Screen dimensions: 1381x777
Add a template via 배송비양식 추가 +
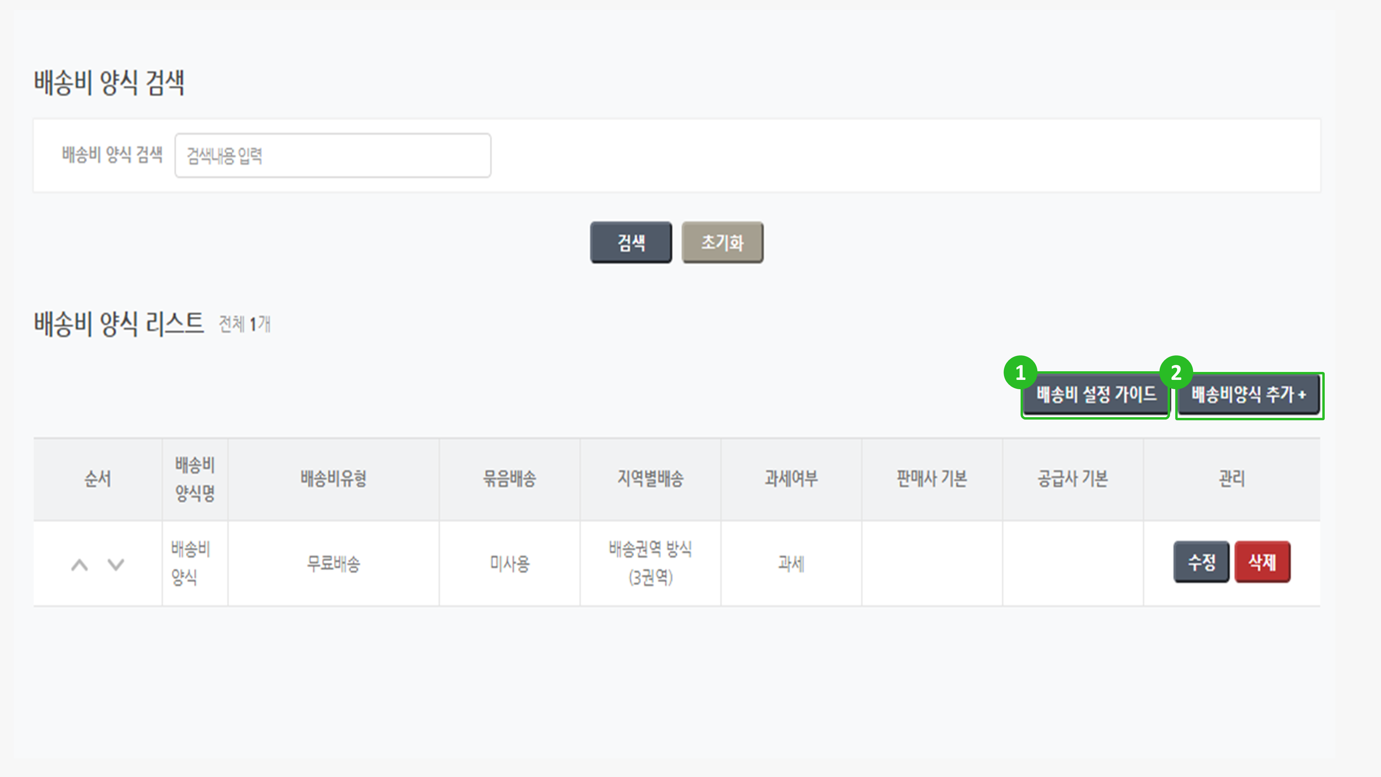point(1248,395)
